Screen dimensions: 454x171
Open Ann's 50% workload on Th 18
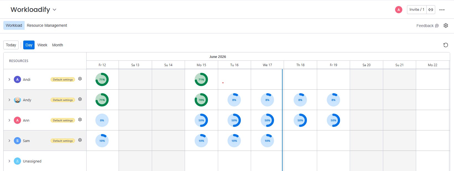point(300,120)
